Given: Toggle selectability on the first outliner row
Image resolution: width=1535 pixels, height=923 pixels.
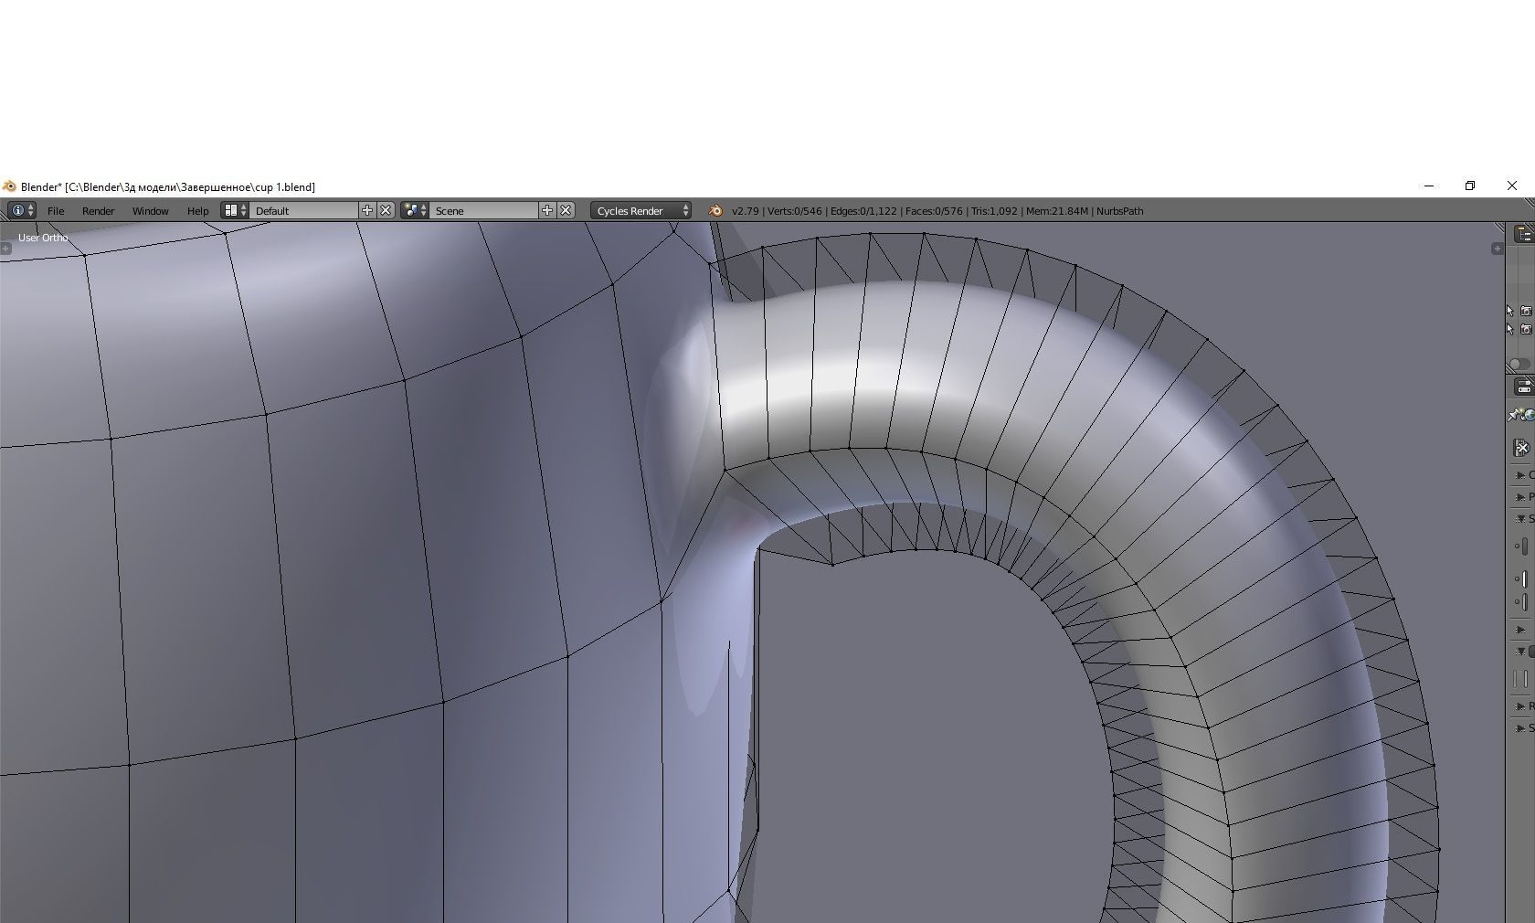Looking at the screenshot, I should click(1509, 311).
